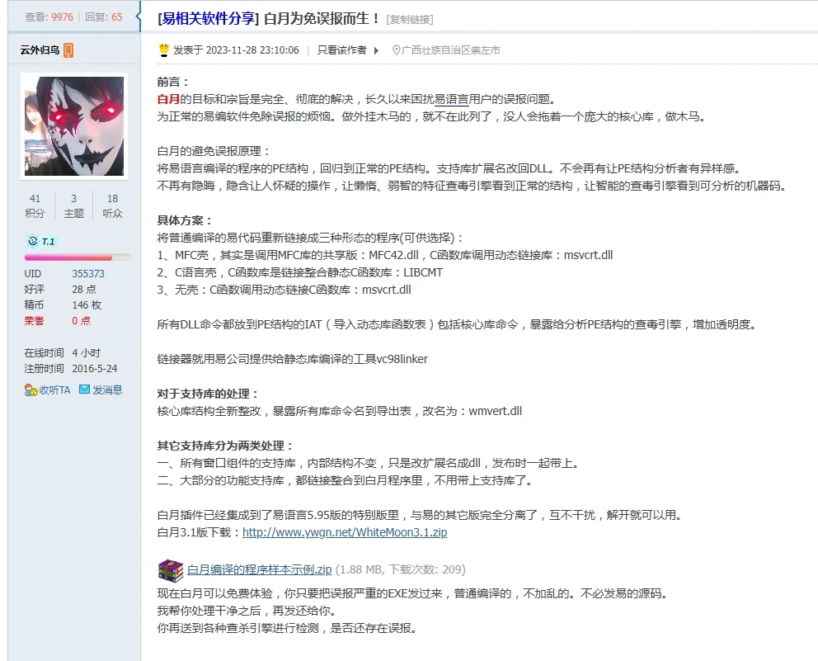Click the orange mobile icon beside 云外归鸟
Viewport: 818px width, 661px height.
pyautogui.click(x=68, y=50)
